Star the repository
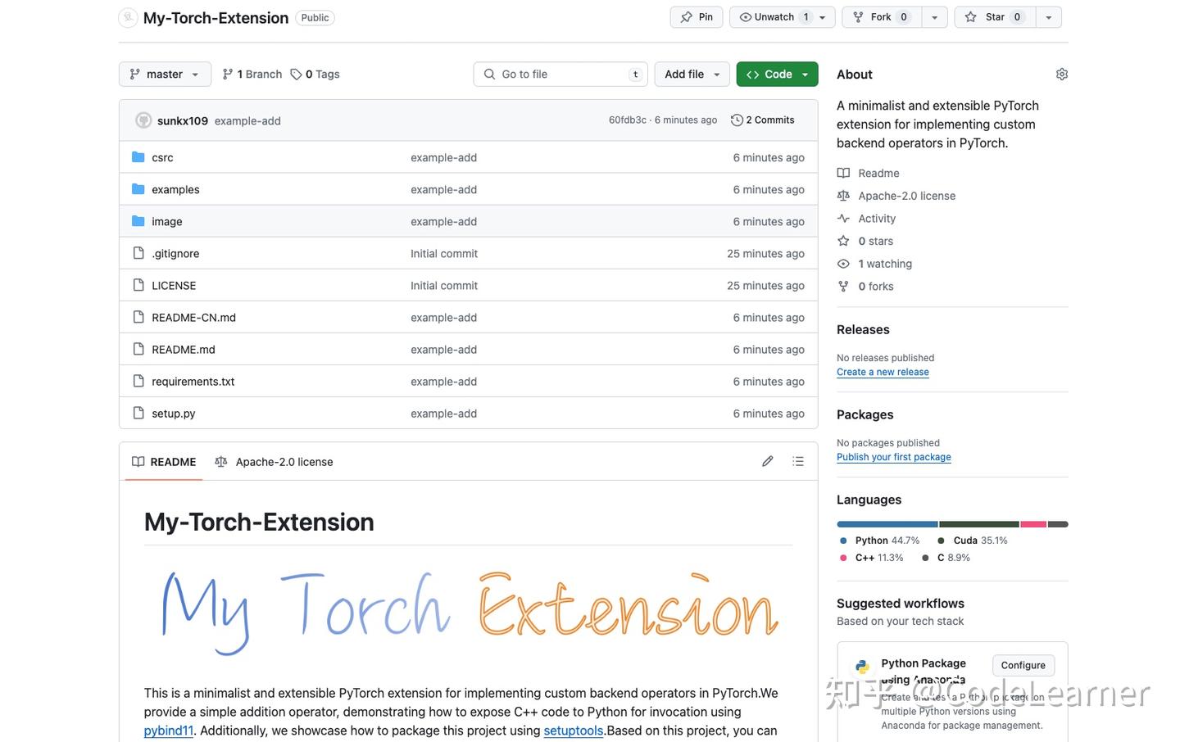The width and height of the screenshot is (1180, 742). [x=994, y=16]
